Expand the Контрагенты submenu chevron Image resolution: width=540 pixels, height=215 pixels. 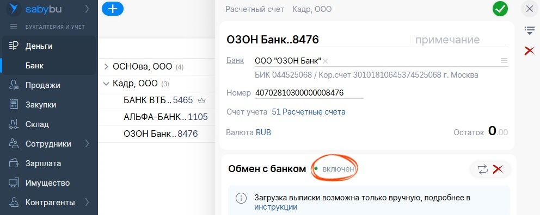(x=87, y=203)
